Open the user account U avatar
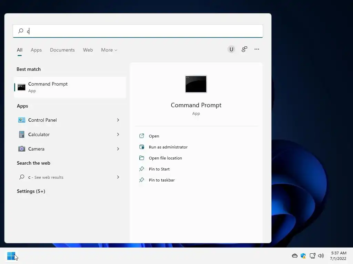Viewport: 353px width, 264px height. pos(231,49)
